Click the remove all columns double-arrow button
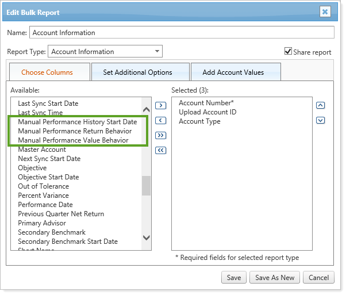The height and width of the screenshot is (295, 346). 161,150
